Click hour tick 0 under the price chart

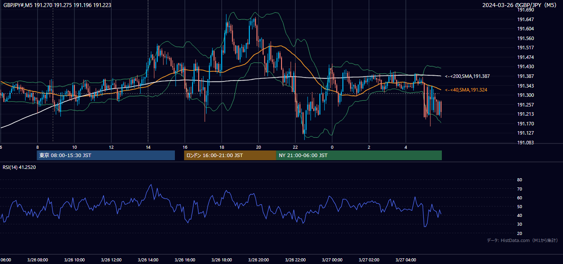point(332,147)
